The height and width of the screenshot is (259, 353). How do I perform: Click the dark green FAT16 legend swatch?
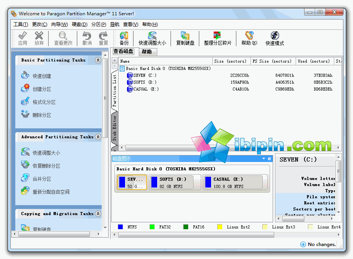[186, 227]
